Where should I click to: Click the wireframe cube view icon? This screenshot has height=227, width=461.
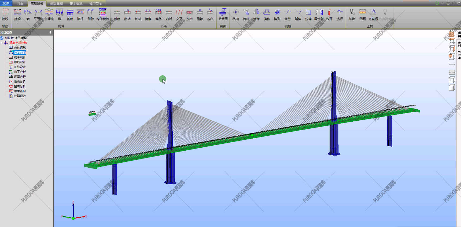point(452,80)
